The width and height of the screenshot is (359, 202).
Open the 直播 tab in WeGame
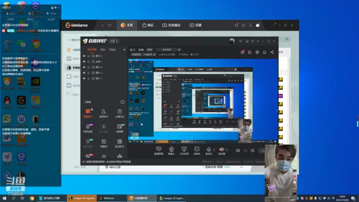(x=195, y=25)
